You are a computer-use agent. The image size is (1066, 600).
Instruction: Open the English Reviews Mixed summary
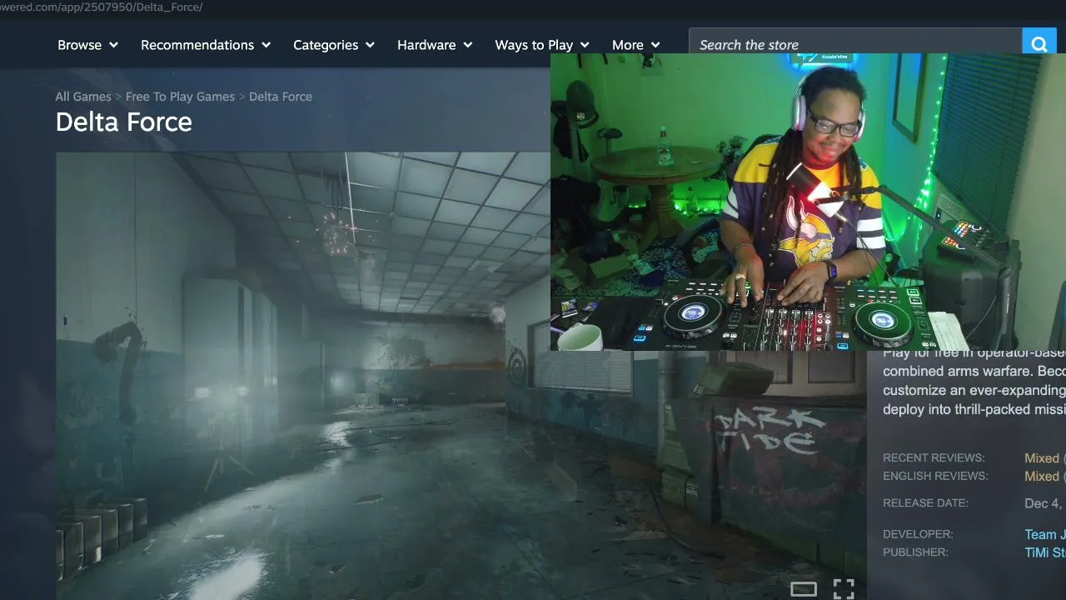click(1044, 477)
